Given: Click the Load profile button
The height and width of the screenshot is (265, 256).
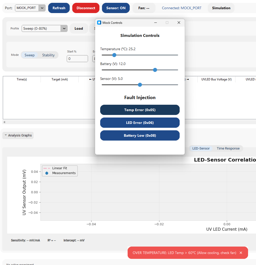Looking at the screenshot, I should coord(79,28).
